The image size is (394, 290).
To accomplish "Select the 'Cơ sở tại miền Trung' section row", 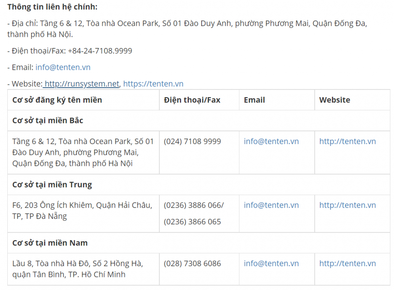I will click(52, 185).
